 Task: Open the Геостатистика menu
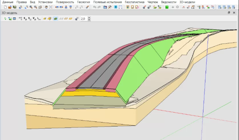(x=135, y=2)
